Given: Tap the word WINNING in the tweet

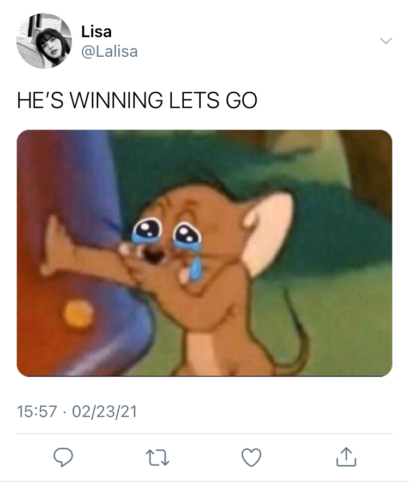Looking at the screenshot, I should pyautogui.click(x=117, y=100).
